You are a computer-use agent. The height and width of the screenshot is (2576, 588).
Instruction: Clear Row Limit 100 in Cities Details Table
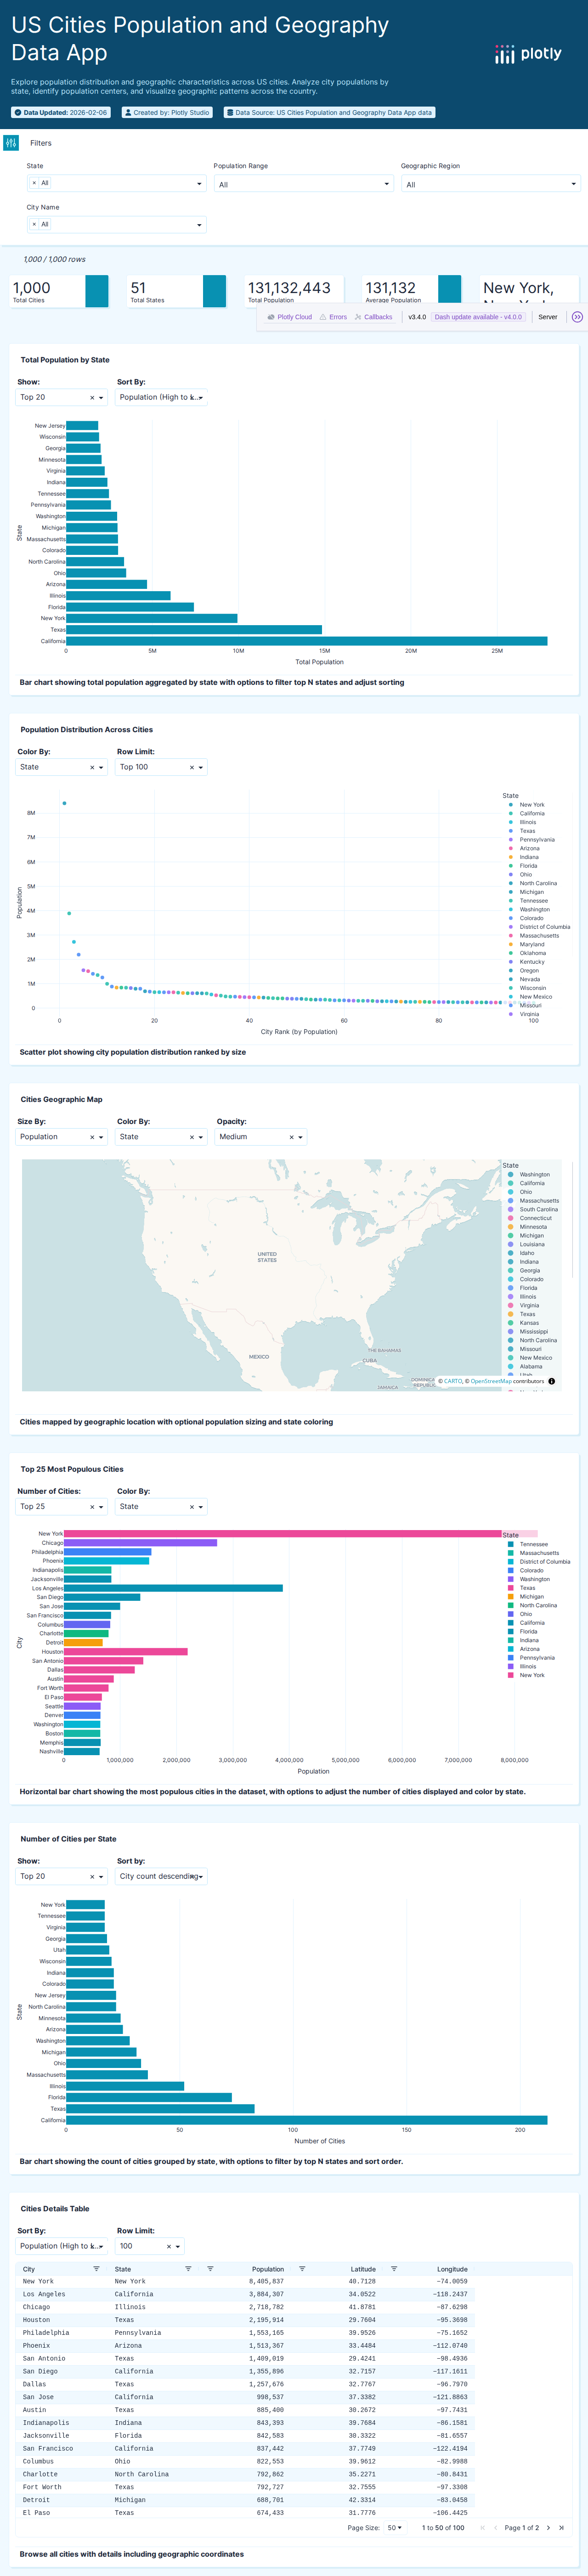[x=169, y=2247]
